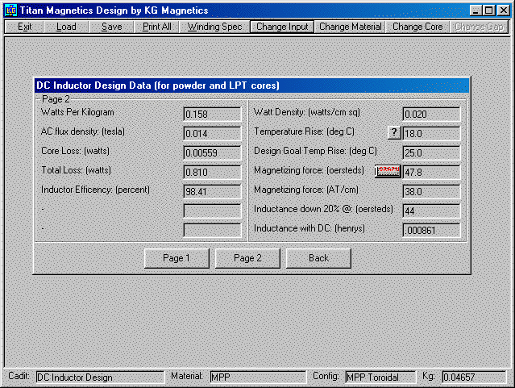Click the Watt Density field 0.020

tap(431, 114)
